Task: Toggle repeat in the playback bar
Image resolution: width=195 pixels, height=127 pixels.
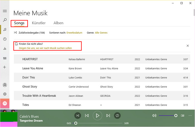Action: click(x=117, y=116)
